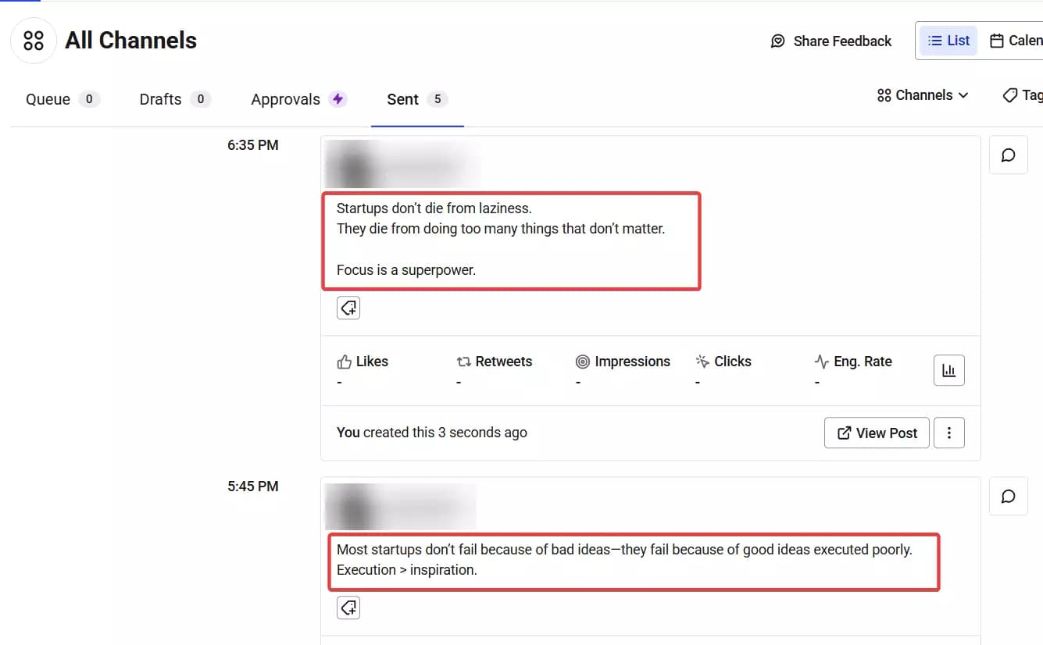Click the "Execution > inspiration." text line
The height and width of the screenshot is (645, 1043).
click(407, 570)
